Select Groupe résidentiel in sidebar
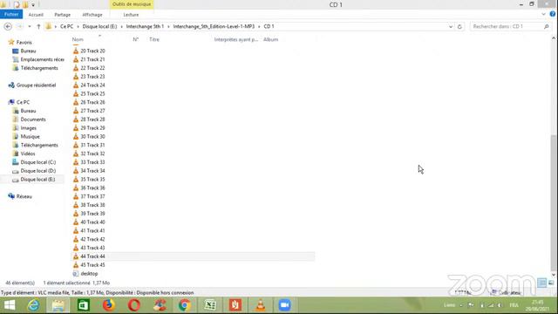This screenshot has width=558, height=314. pyautogui.click(x=36, y=85)
